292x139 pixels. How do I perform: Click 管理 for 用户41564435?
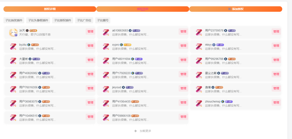[x=183, y=103]
